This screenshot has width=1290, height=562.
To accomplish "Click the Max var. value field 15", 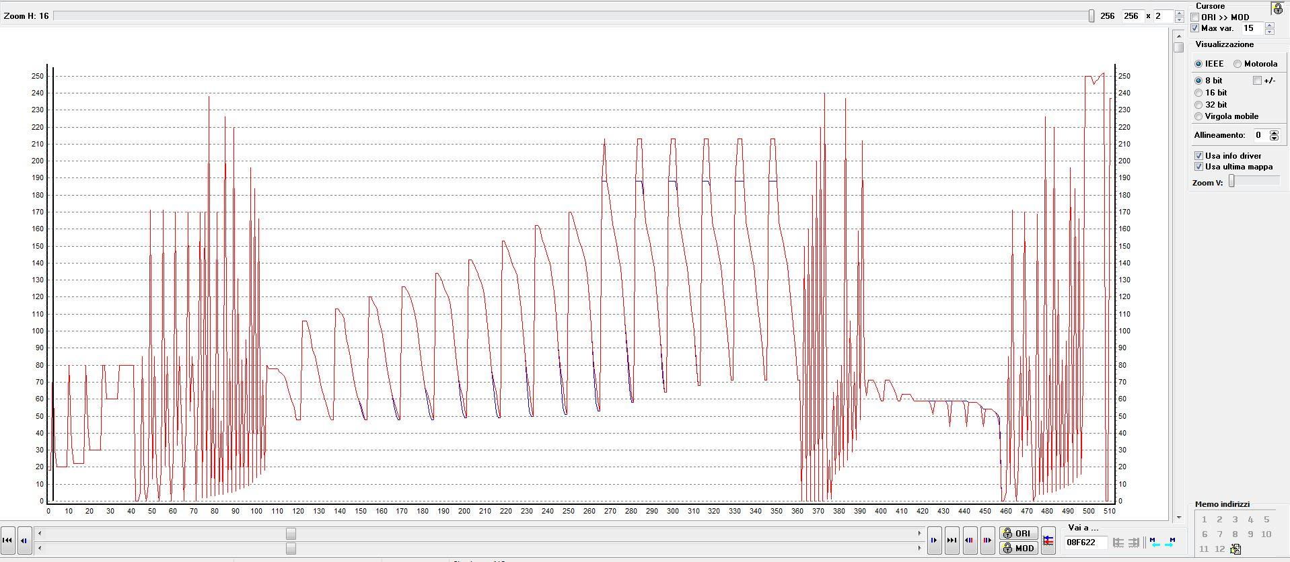I will point(1252,28).
